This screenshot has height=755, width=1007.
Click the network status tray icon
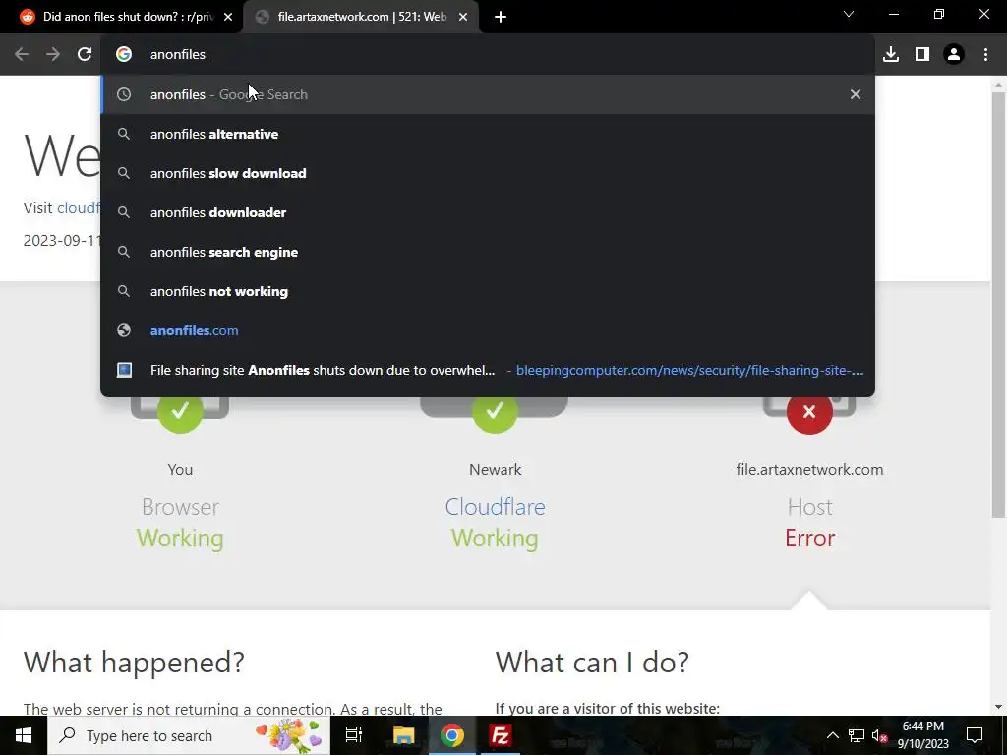coord(856,735)
